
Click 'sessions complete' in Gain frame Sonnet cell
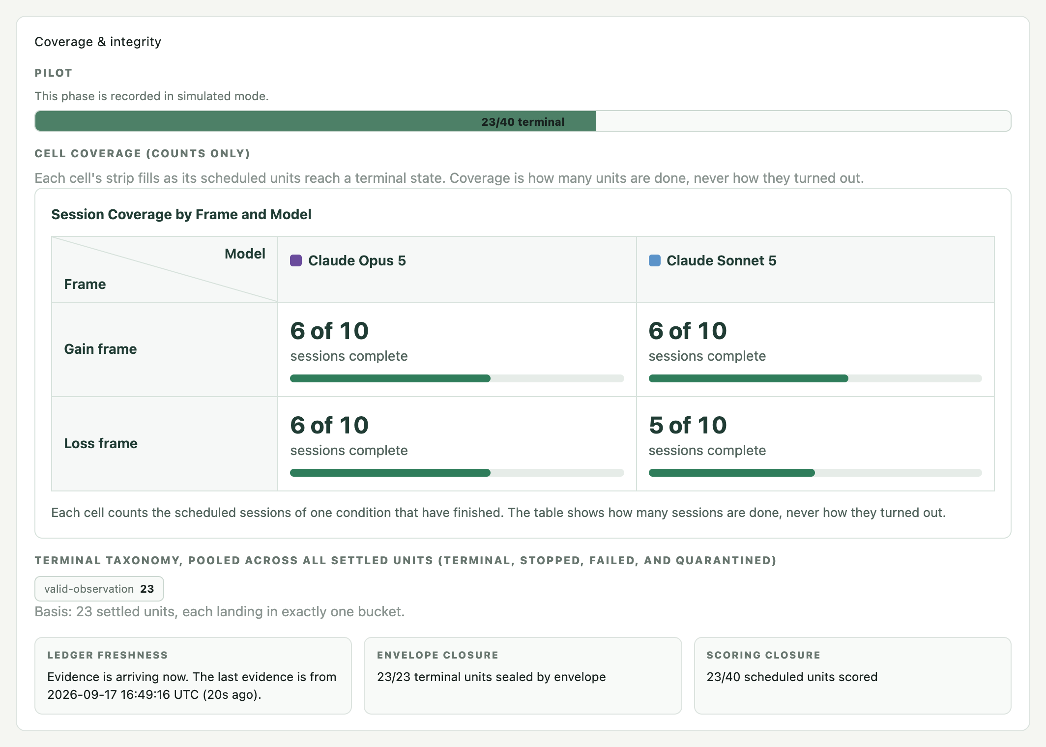(x=707, y=356)
